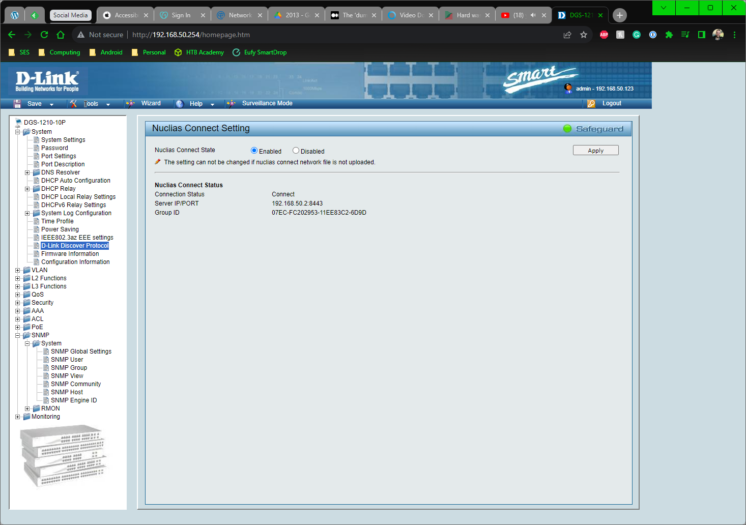Expand the System Log Configuration node

27,213
